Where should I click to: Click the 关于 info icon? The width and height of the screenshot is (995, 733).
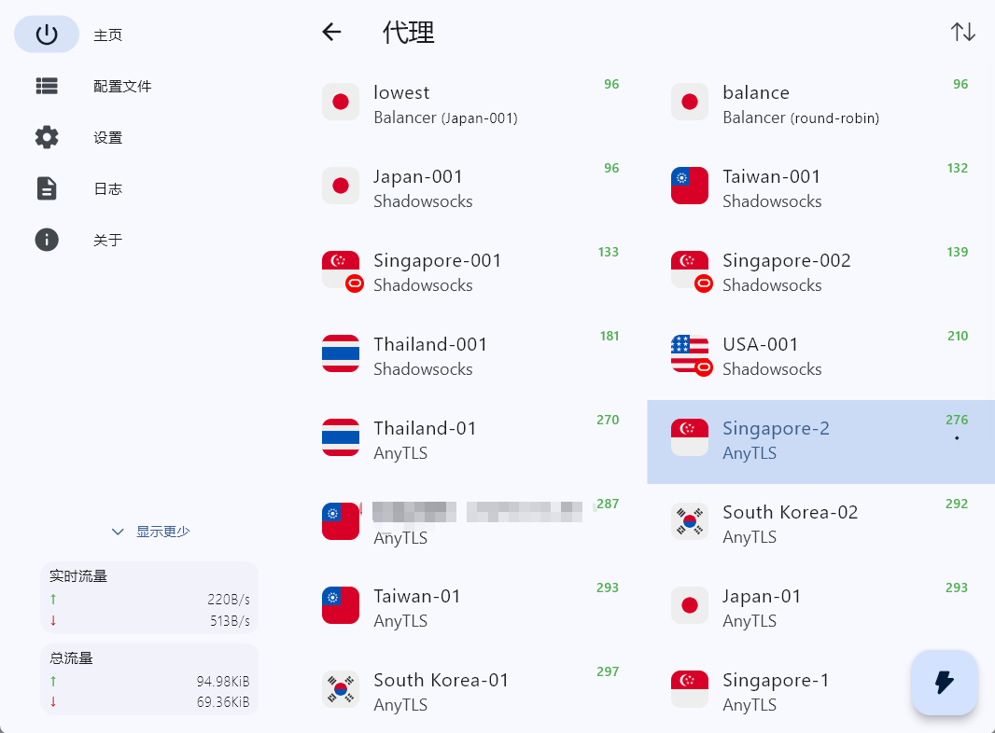tap(47, 240)
